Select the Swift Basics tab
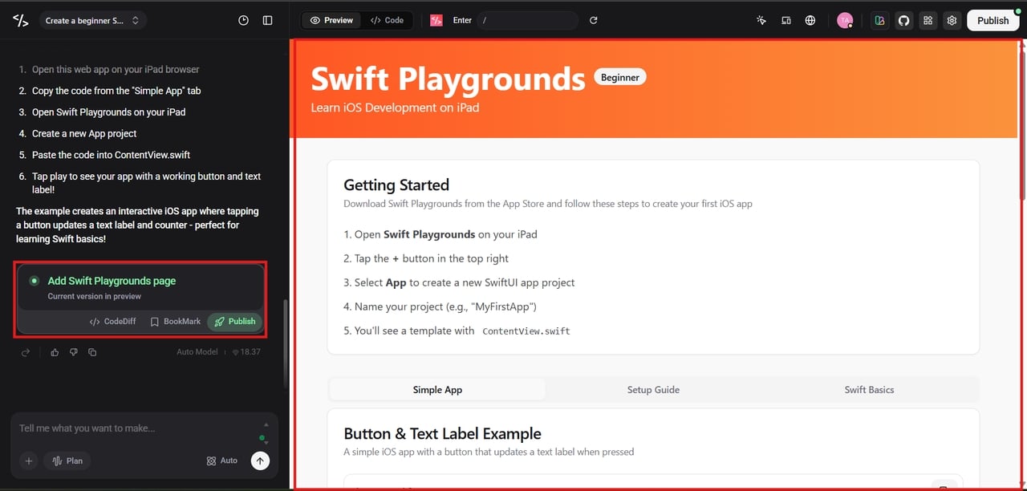The width and height of the screenshot is (1027, 491). 869,390
